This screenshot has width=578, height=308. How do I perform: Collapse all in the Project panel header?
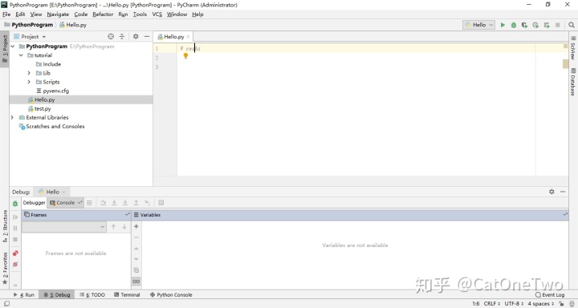click(122, 36)
